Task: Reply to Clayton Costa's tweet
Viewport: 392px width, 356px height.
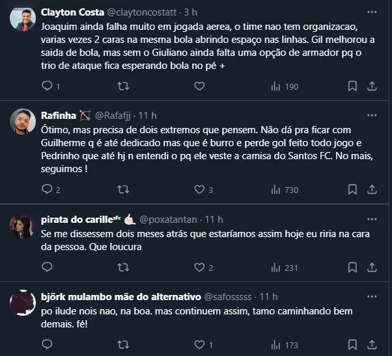Action: pyautogui.click(x=47, y=86)
